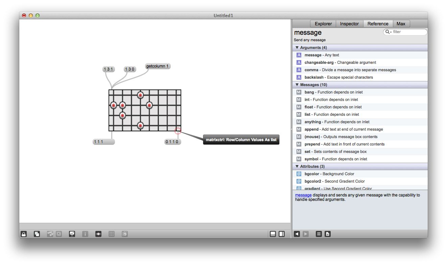This screenshot has height=265, width=447.
Task: Collapse the Messages section
Action: click(x=297, y=85)
